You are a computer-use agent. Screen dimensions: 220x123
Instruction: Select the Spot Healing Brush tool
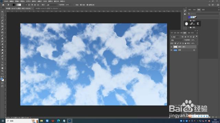[x=2, y=32]
